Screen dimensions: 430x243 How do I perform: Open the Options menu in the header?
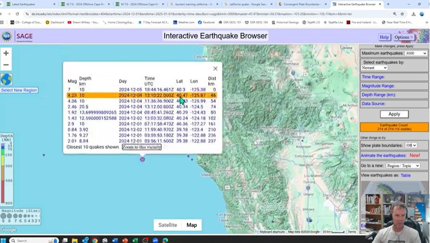[x=403, y=37]
